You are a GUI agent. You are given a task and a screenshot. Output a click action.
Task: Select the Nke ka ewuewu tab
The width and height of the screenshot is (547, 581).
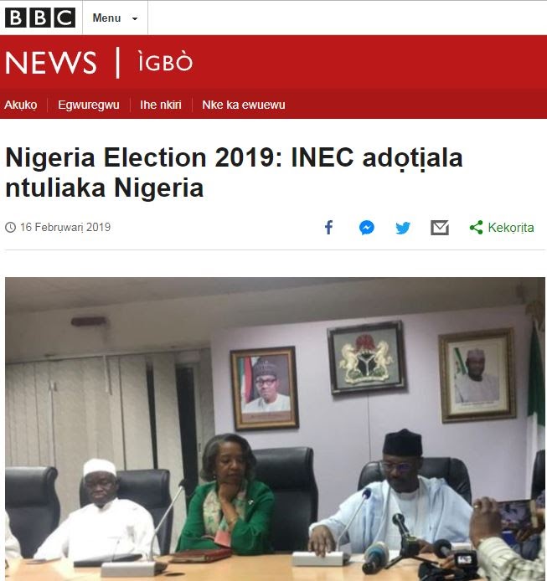(244, 105)
